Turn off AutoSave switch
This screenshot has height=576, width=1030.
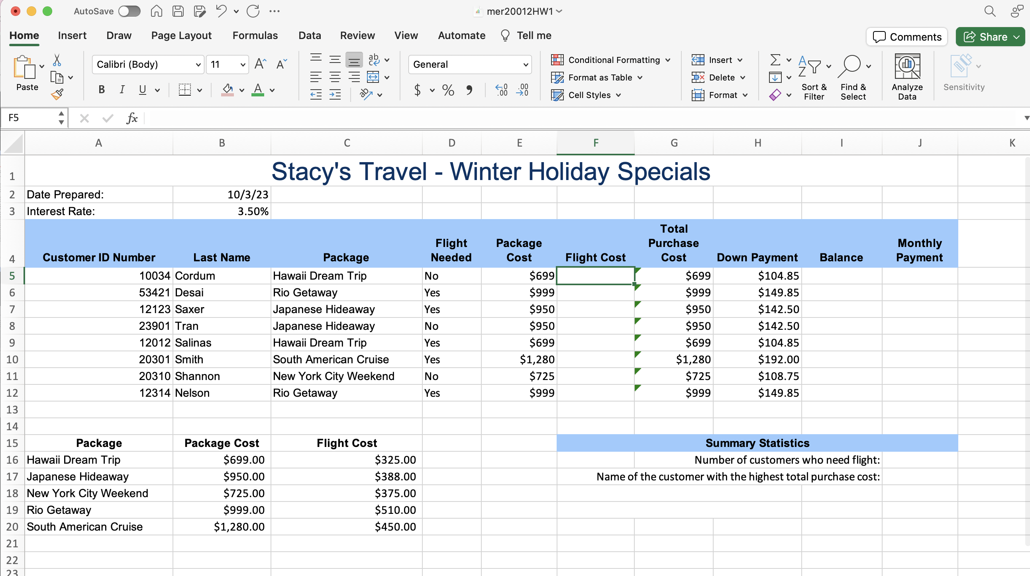tap(129, 11)
